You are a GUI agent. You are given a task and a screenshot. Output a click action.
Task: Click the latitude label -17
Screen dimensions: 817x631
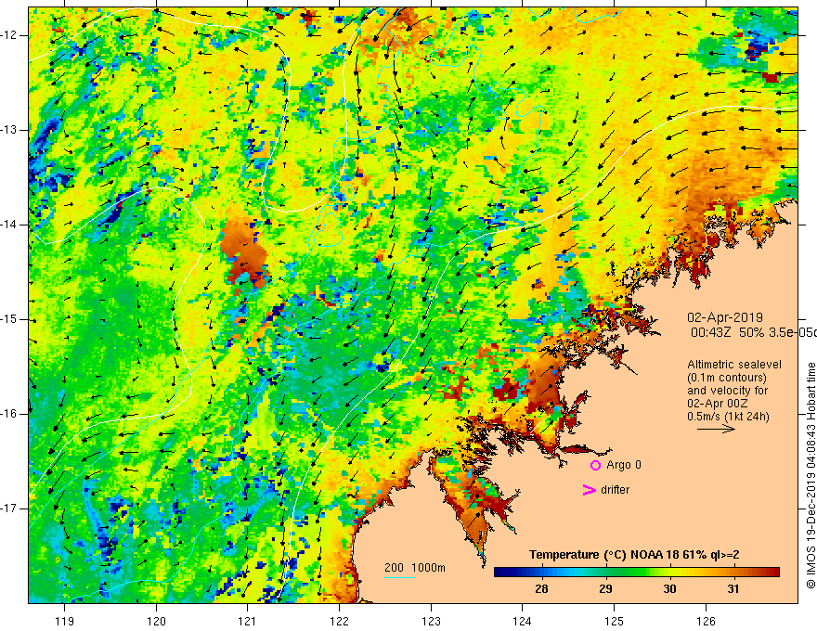point(9,509)
